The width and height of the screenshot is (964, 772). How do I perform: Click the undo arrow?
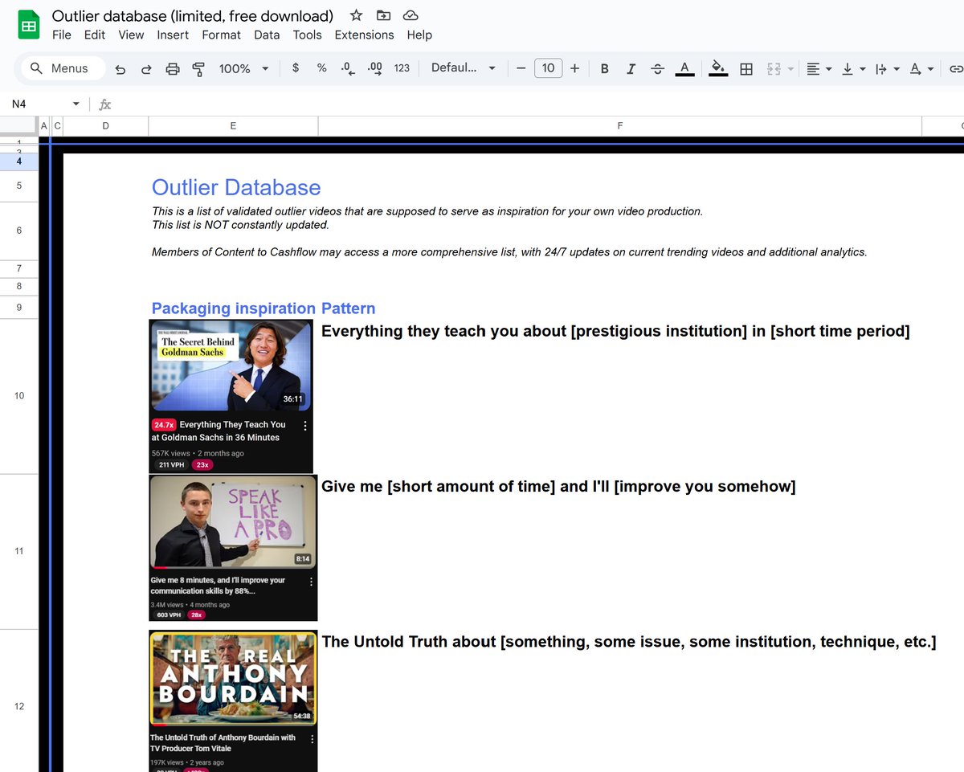click(120, 69)
